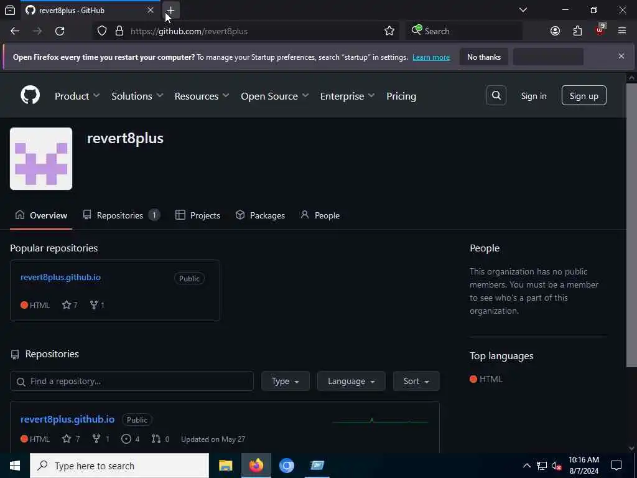The image size is (637, 478).
Task: Click fork count on popular repository card
Action: (x=97, y=305)
